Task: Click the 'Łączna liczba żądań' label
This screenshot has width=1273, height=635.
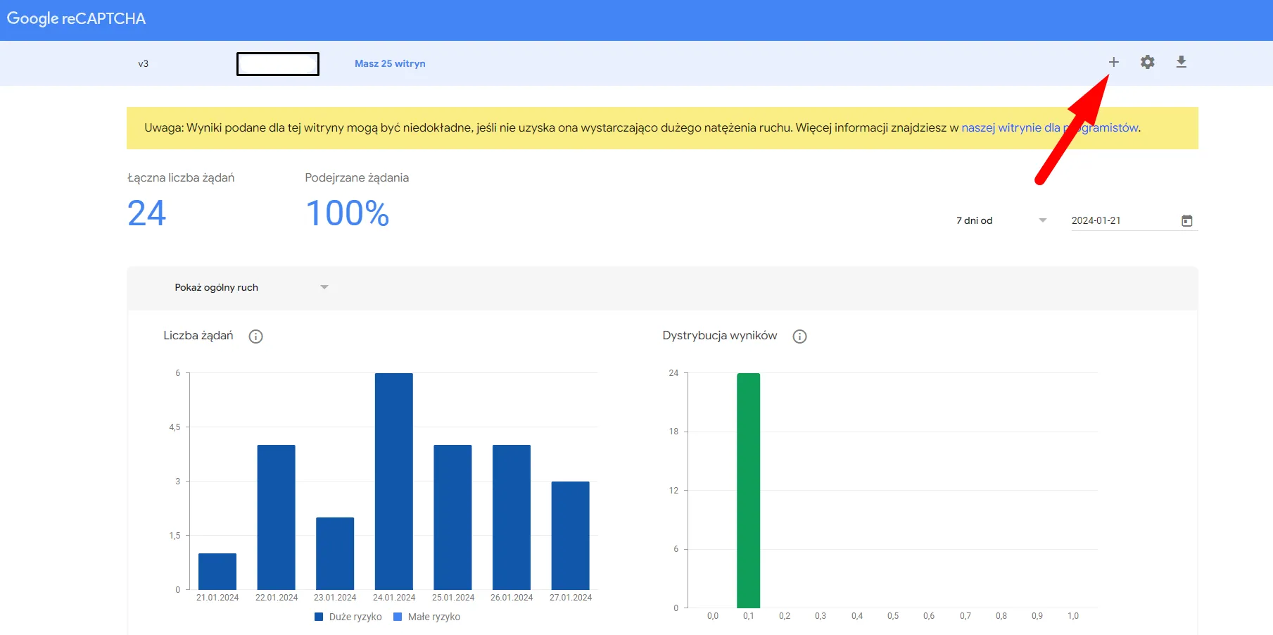Action: [x=181, y=177]
